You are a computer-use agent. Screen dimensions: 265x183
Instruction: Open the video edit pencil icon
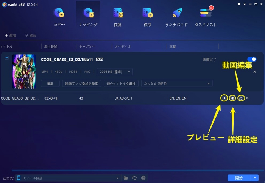(x=240, y=98)
